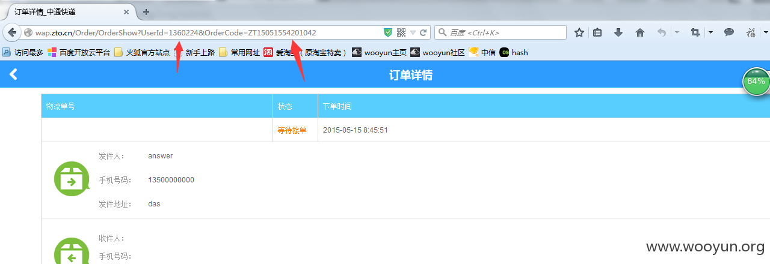Click the green sender package icon
The height and width of the screenshot is (264, 770).
point(72,179)
